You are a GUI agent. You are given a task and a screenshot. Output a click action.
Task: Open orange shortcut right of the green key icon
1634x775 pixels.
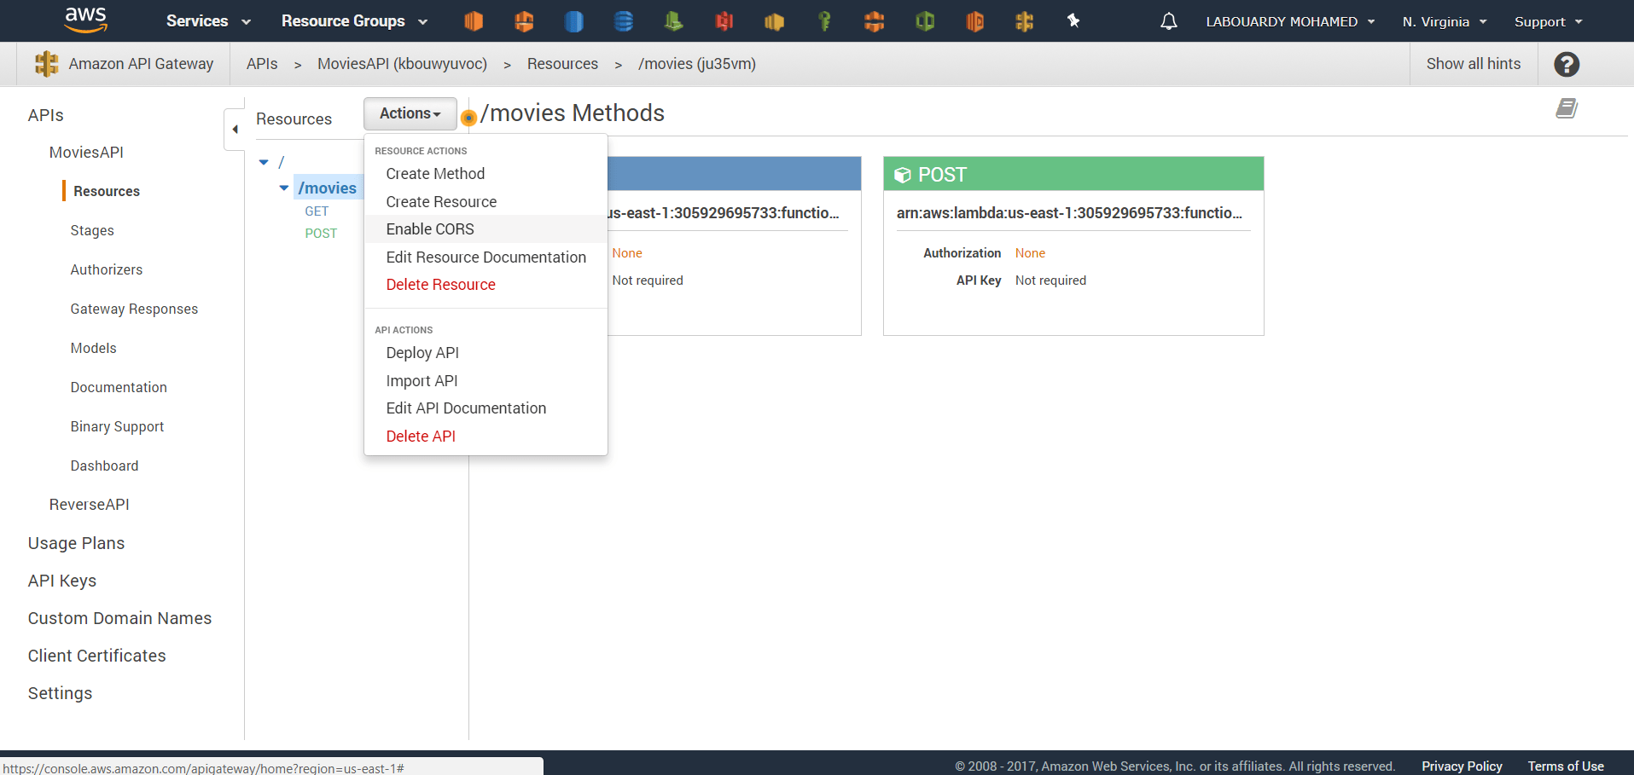[875, 21]
